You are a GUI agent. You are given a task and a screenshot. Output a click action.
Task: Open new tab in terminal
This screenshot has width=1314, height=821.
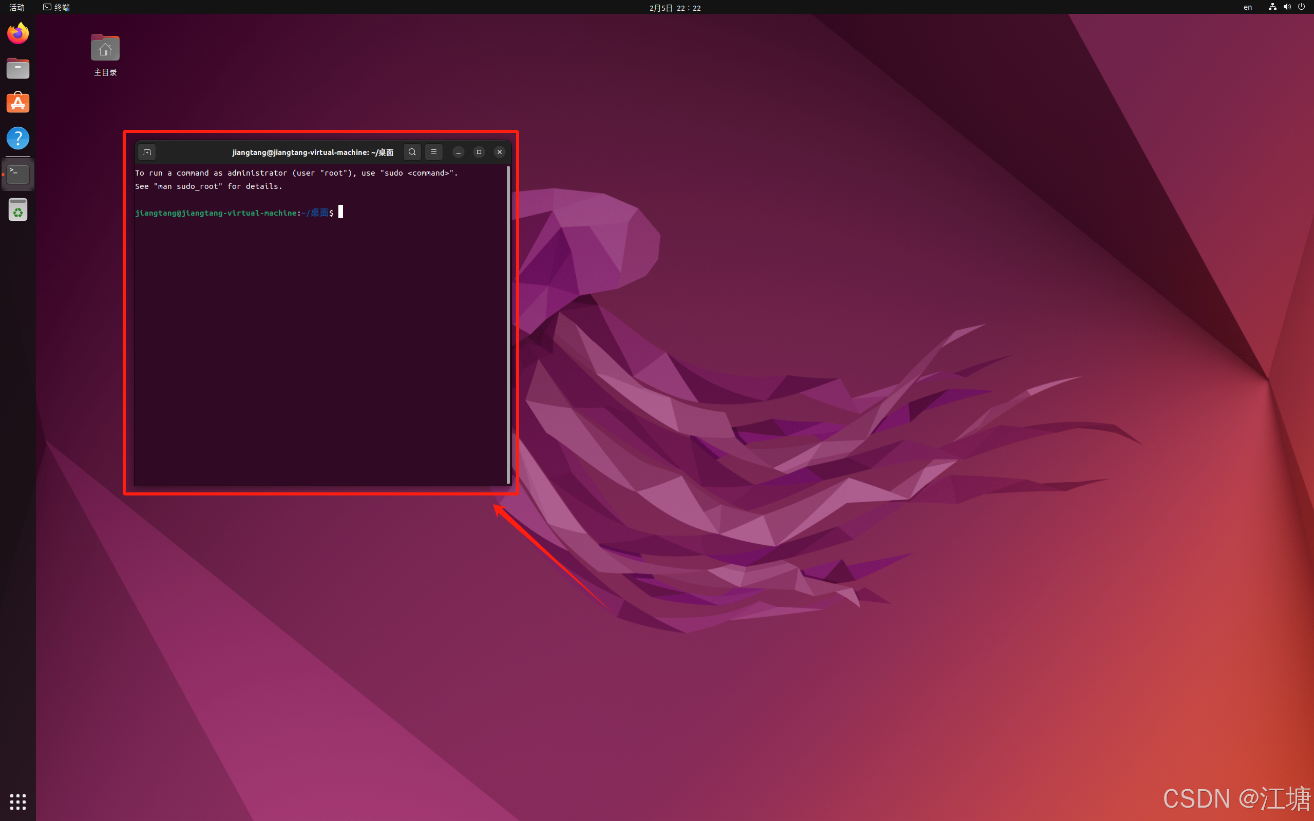(147, 152)
